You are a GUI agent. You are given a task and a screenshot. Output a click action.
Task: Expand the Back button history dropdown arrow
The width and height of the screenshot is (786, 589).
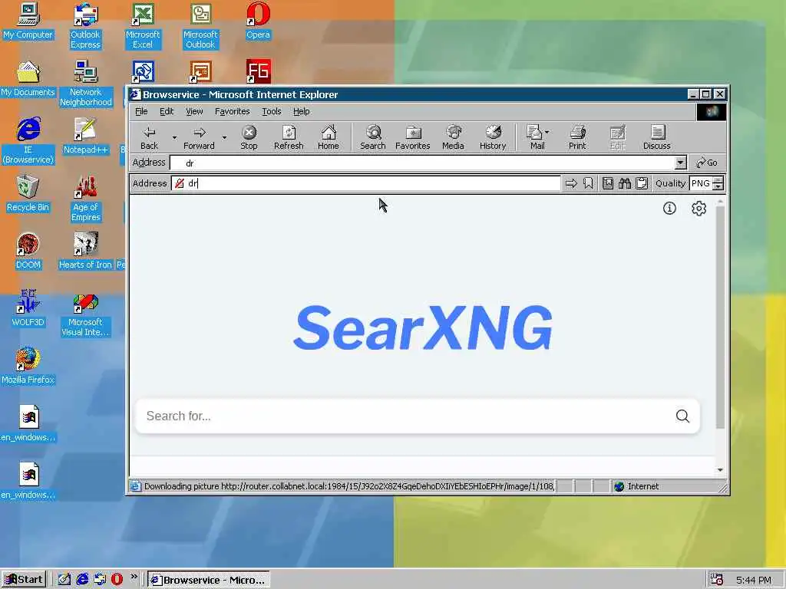click(174, 137)
